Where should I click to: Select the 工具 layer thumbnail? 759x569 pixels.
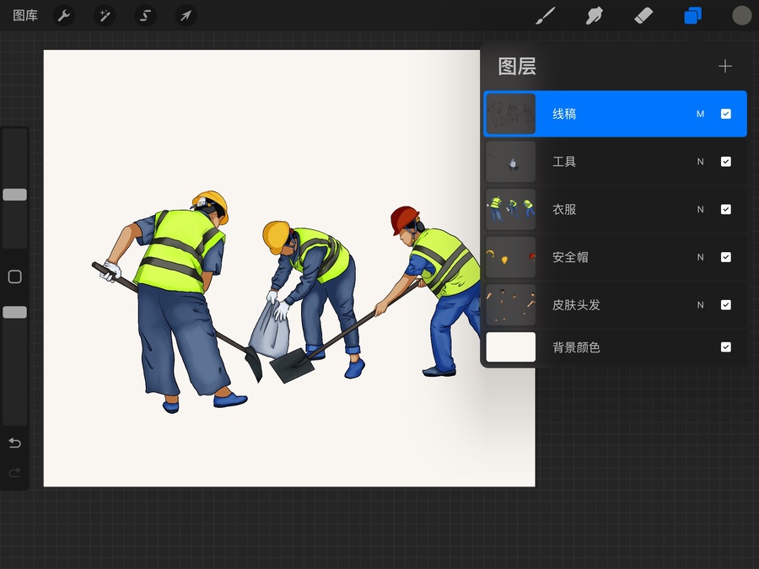(511, 162)
